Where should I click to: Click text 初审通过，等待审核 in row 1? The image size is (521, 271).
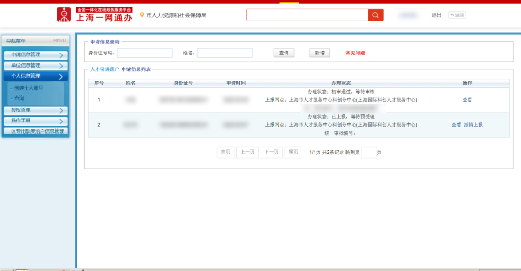353,92
